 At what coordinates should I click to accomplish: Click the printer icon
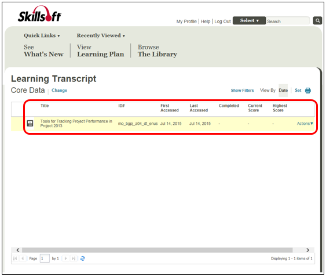pos(307,91)
